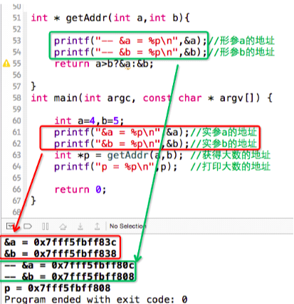
Task: Click the comment 实参b的地址
Action: [224, 143]
